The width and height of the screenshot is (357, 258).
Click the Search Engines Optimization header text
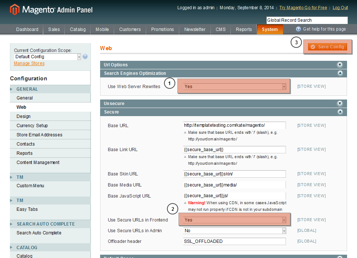[135, 73]
